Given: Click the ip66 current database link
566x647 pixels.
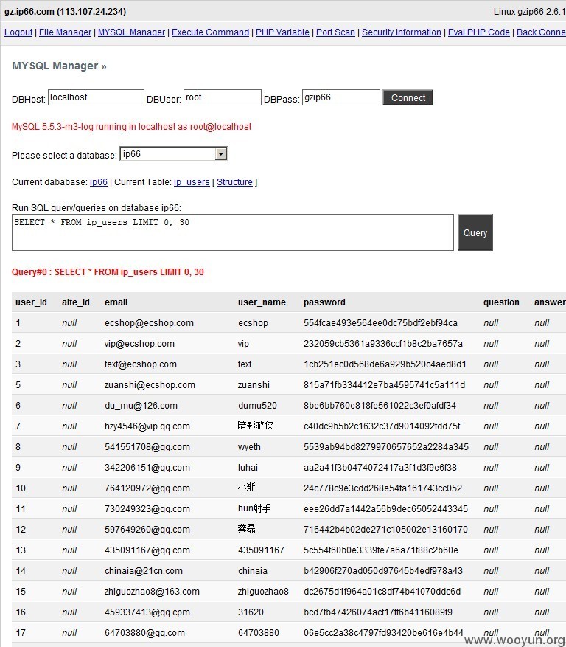Looking at the screenshot, I should 99,182.
